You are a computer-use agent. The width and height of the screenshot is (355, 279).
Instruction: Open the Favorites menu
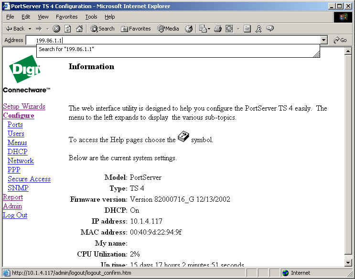66,17
